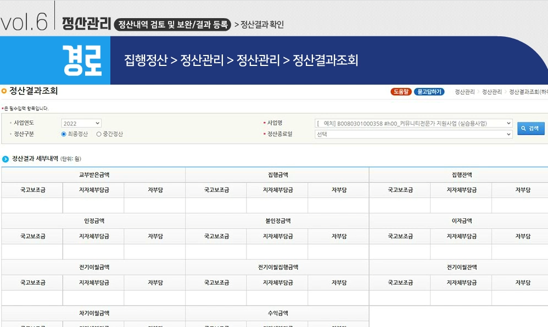Click 지자체부담금 under 이자금액

tap(461, 236)
